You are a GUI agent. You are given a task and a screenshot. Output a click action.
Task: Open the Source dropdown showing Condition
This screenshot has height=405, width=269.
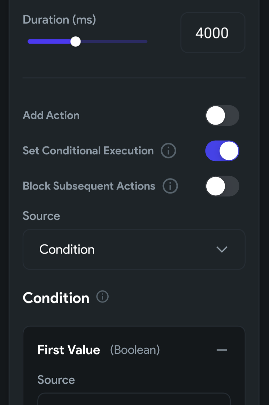pos(134,249)
